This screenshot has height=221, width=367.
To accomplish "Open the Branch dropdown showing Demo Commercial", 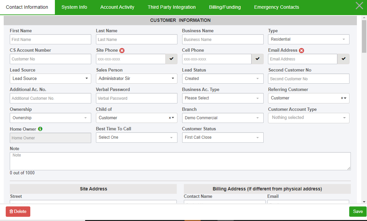I will [223, 118].
